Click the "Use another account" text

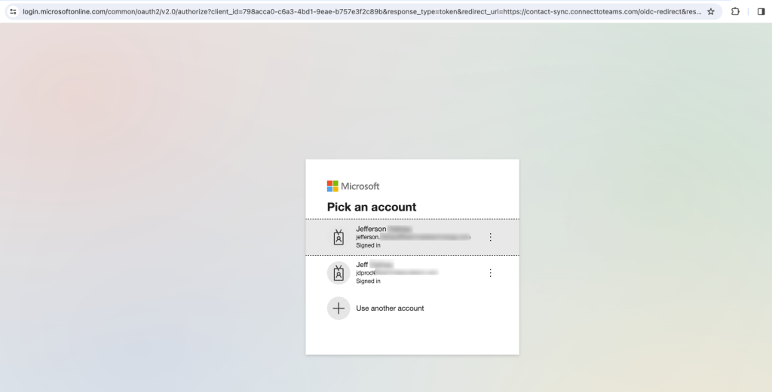pyautogui.click(x=390, y=308)
